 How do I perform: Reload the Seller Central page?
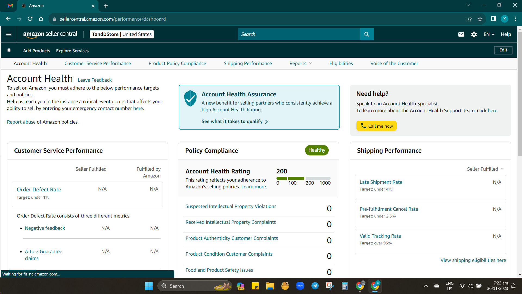coord(30,19)
